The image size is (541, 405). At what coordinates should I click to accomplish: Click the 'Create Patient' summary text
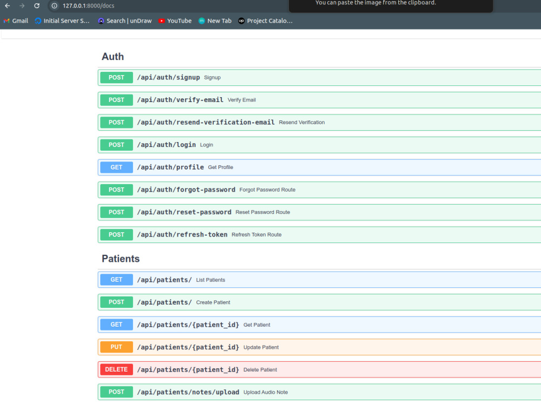(x=213, y=302)
